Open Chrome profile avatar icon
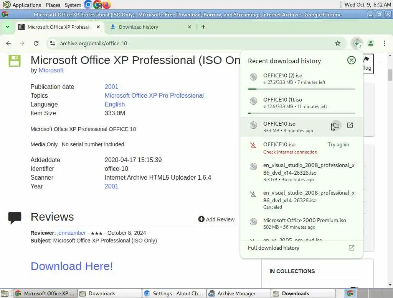Image resolution: width=393 pixels, height=298 pixels. [x=371, y=43]
